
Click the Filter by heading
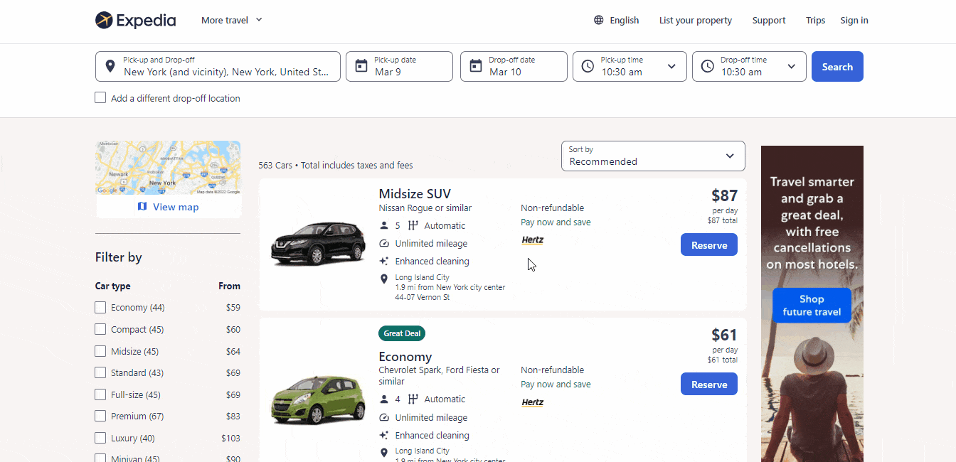[x=118, y=257]
